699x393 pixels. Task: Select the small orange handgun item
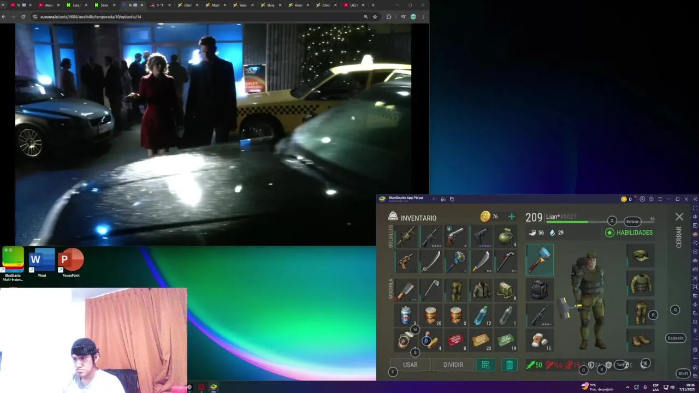pos(406,262)
